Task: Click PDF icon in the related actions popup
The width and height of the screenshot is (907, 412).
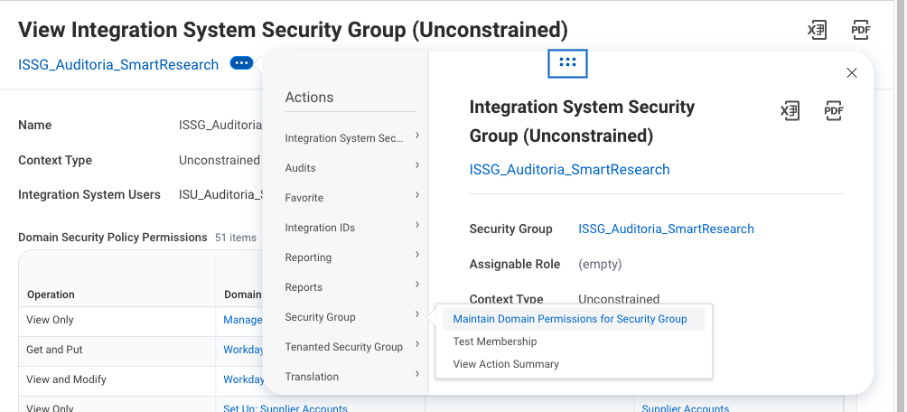Action: [834, 110]
